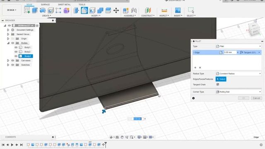Open the Radius Type dropdown

tap(238, 74)
